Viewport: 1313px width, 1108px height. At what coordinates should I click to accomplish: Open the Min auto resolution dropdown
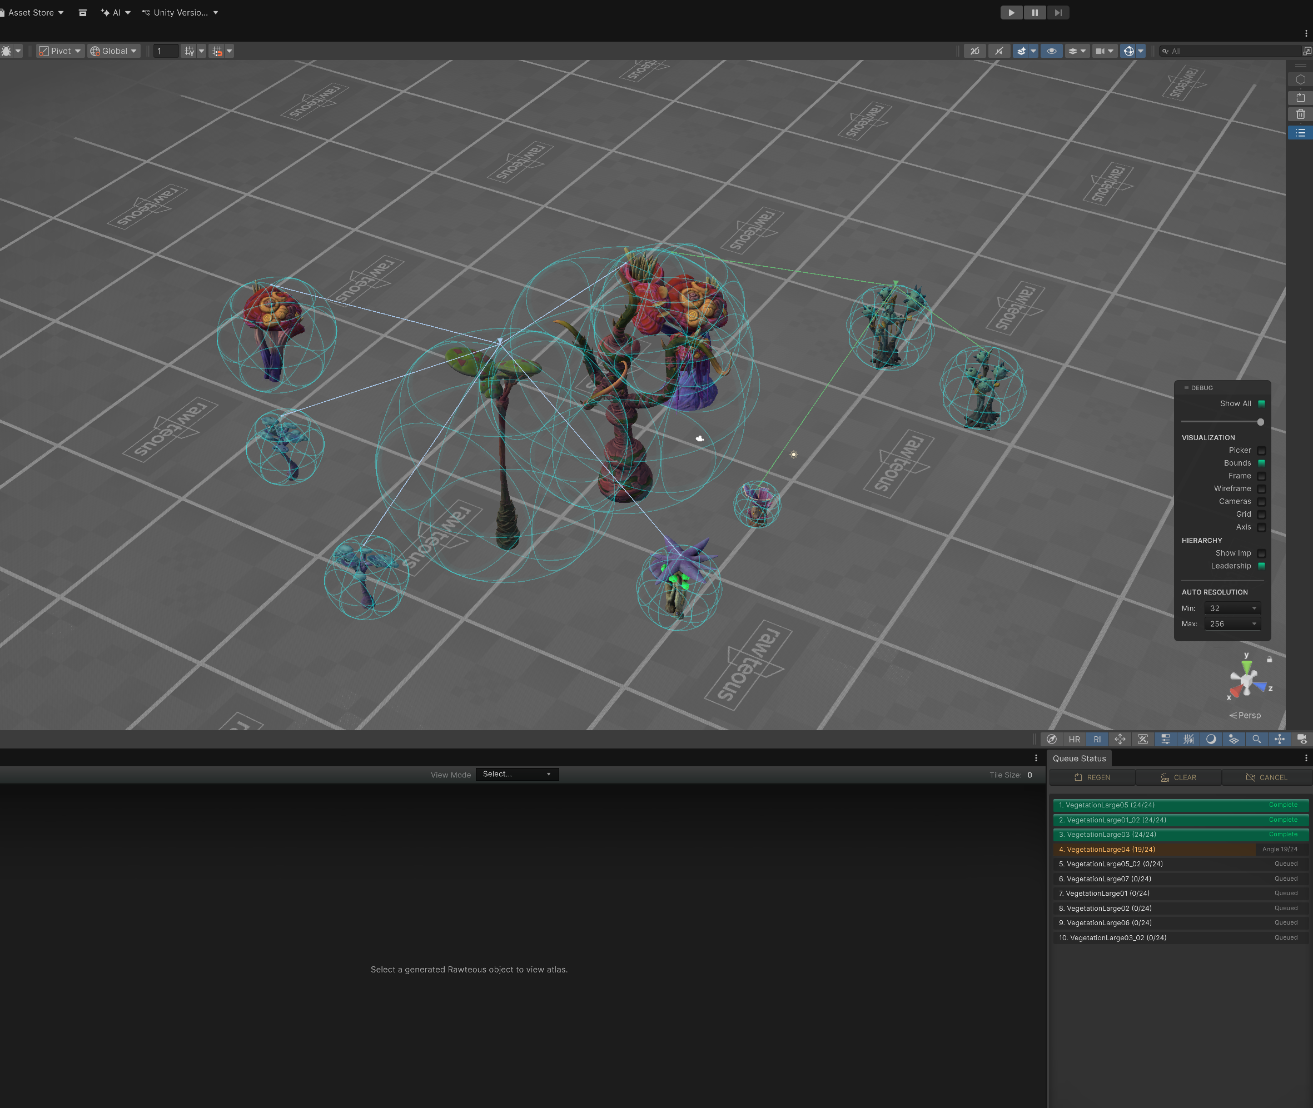pos(1232,608)
